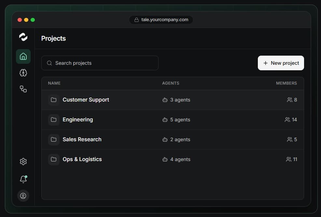Open settings gear icon in sidebar
The height and width of the screenshot is (217, 321).
(23, 162)
